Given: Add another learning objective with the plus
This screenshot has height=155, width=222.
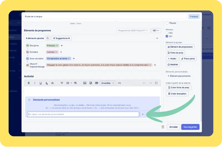Looking at the screenshot, I should pos(155,65).
